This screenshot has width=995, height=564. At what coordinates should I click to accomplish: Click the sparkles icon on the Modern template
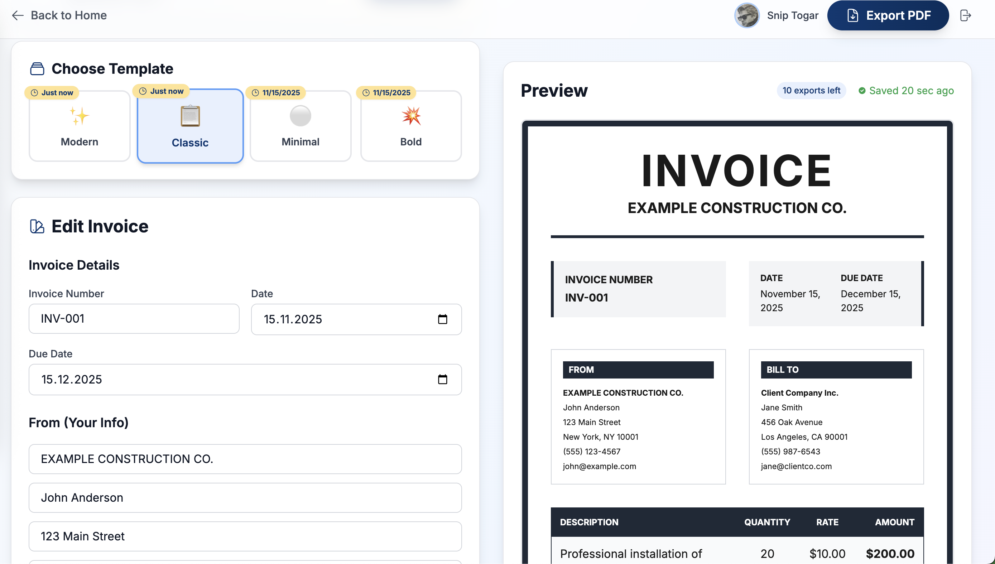click(79, 117)
